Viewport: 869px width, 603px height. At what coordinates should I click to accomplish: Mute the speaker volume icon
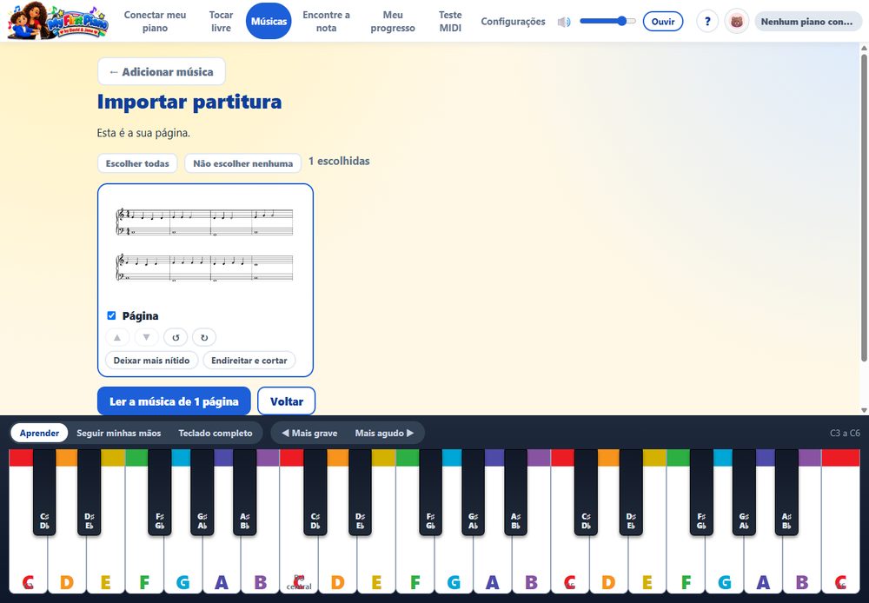pos(564,22)
